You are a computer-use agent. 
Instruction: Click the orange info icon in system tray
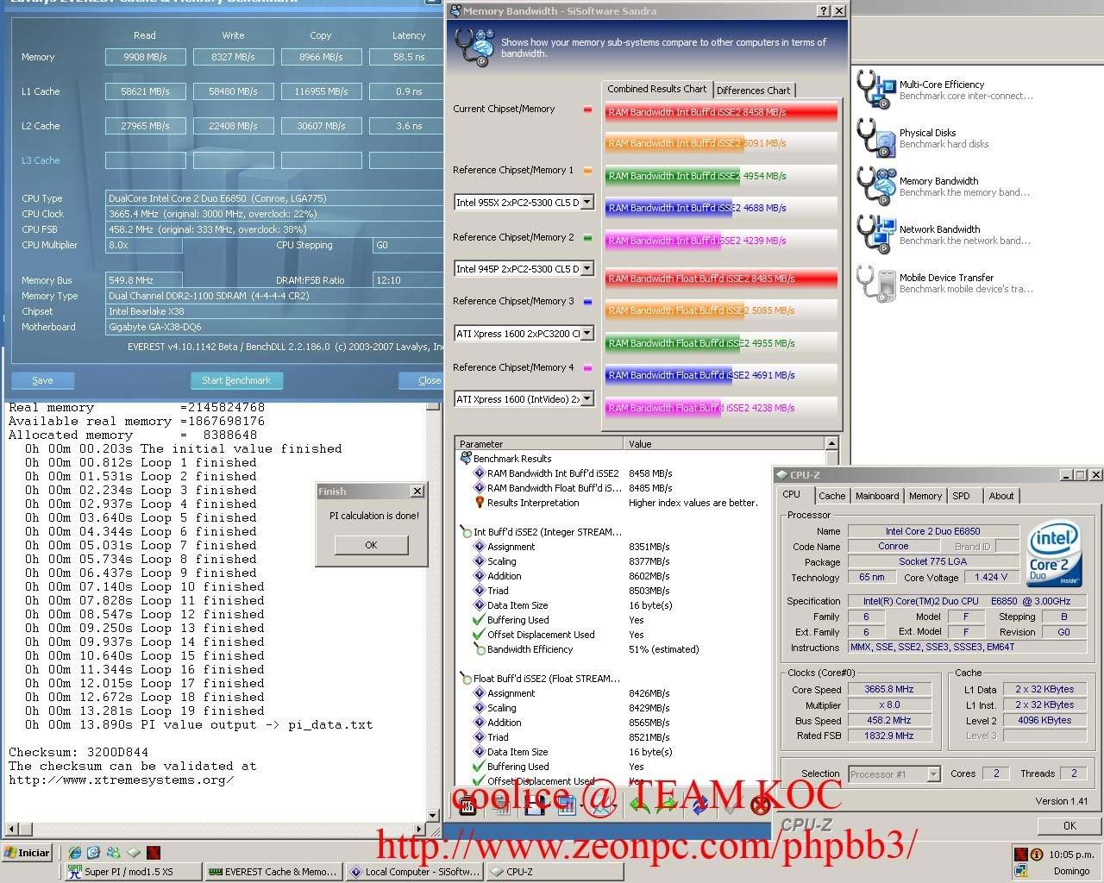[1036, 855]
